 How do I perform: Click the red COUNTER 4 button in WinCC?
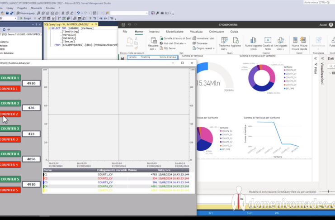(10, 165)
